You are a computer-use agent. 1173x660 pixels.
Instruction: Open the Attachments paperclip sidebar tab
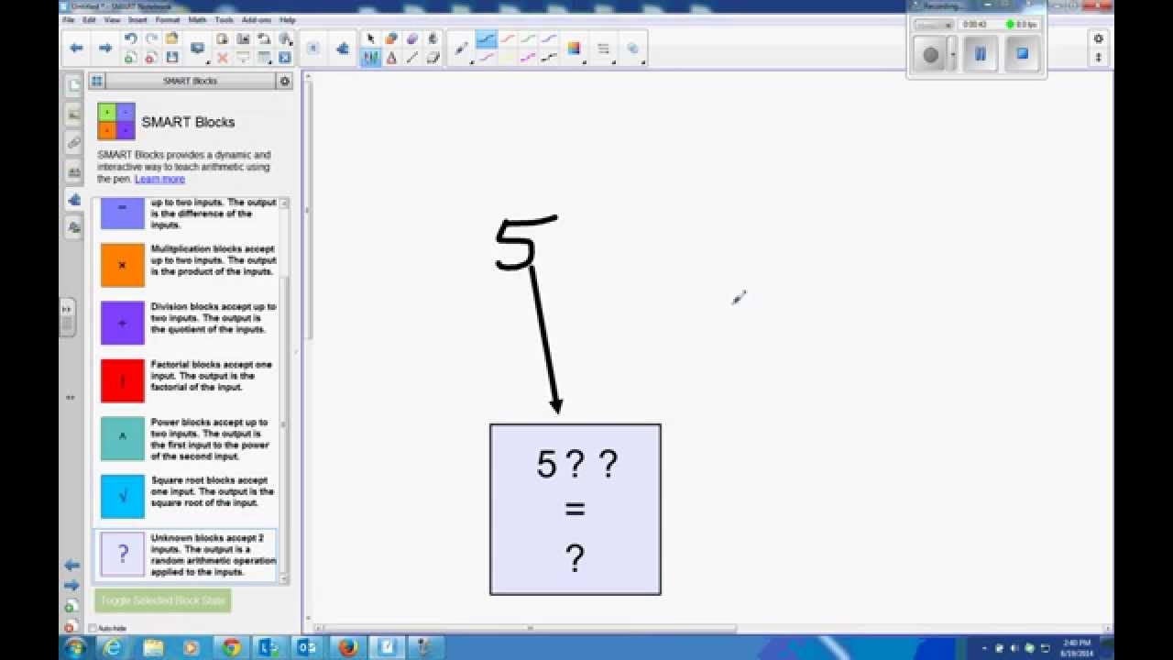(x=74, y=143)
